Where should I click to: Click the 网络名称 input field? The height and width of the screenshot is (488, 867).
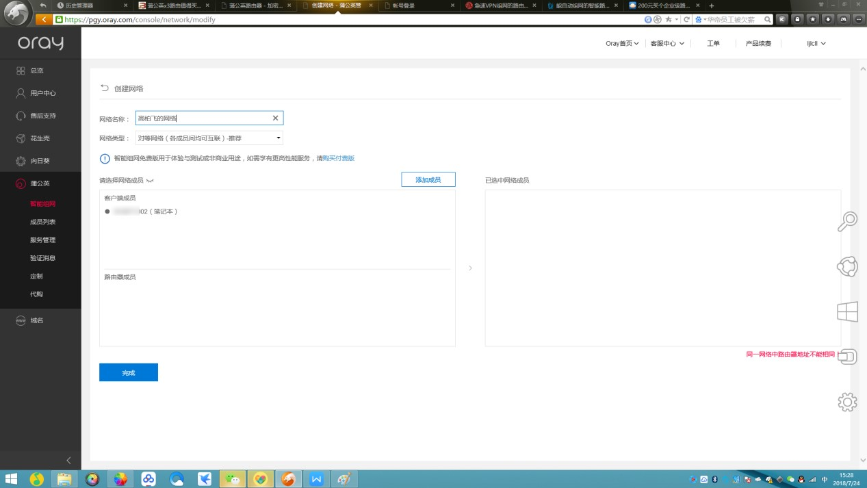coord(209,118)
